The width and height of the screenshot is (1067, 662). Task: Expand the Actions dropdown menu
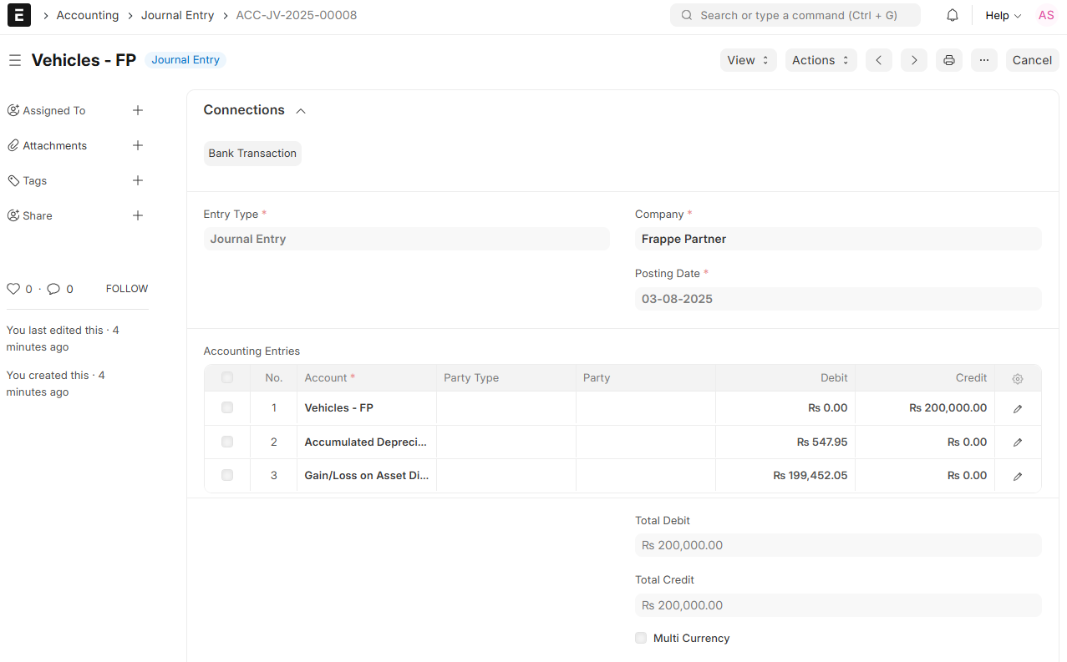click(820, 60)
